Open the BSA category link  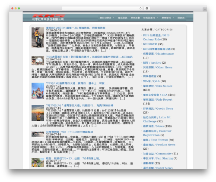click(x=155, y=95)
